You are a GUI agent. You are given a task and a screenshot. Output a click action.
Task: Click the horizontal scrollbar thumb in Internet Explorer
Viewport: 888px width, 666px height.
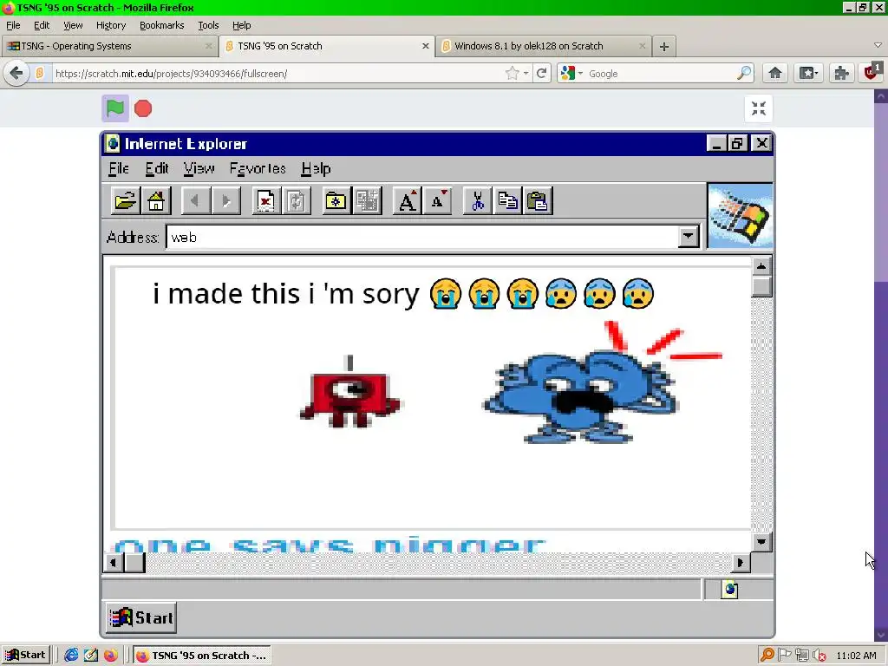pos(134,562)
